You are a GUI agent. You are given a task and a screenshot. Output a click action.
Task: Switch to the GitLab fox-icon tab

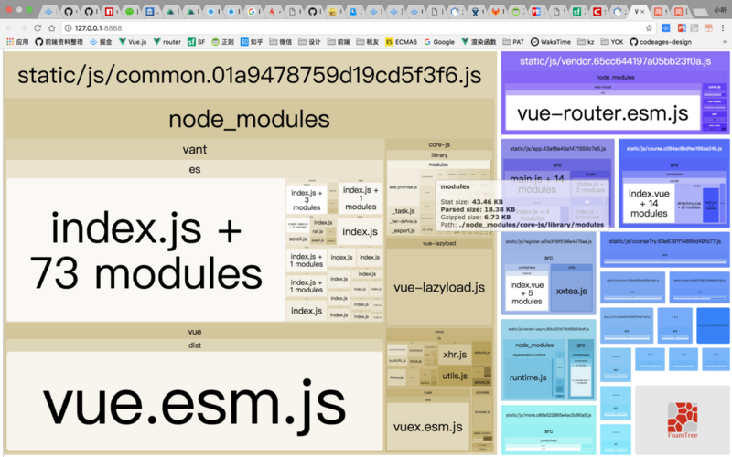pyautogui.click(x=495, y=12)
